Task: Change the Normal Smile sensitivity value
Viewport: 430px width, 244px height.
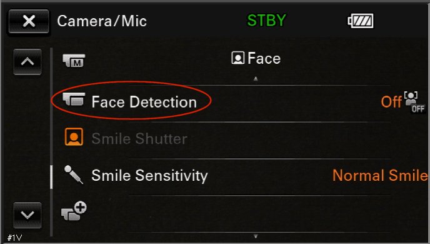Action: pos(380,175)
